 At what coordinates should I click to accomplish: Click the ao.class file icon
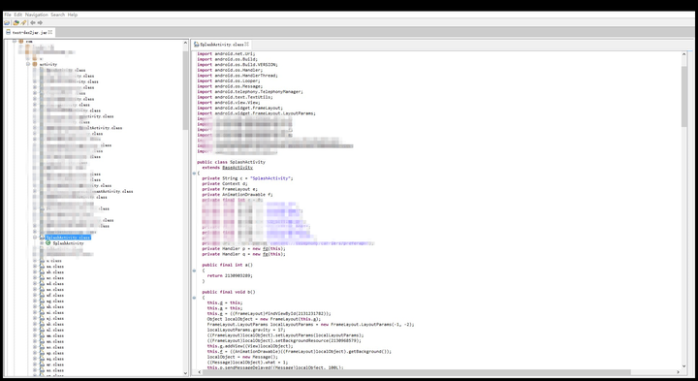pos(42,347)
